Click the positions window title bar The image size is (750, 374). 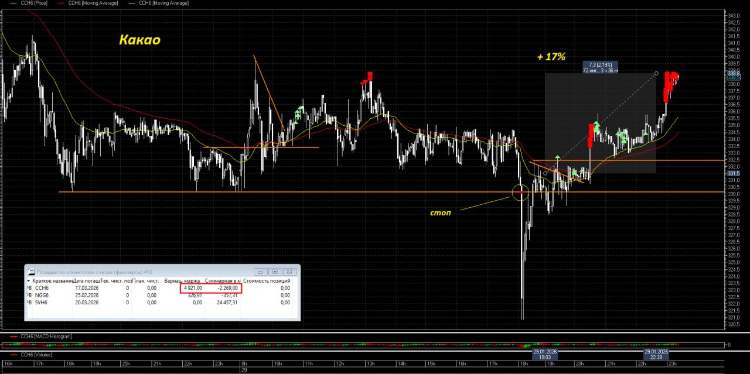pyautogui.click(x=162, y=272)
